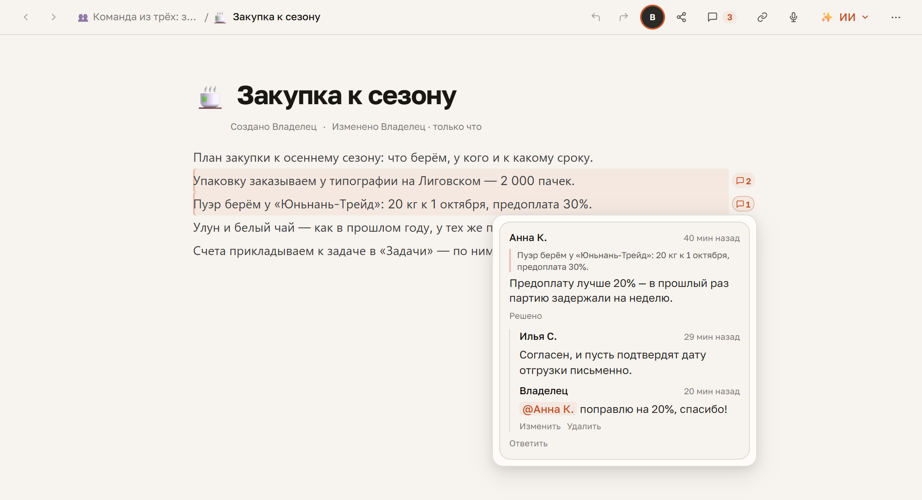
Task: Open the three-dot more menu
Action: (896, 17)
